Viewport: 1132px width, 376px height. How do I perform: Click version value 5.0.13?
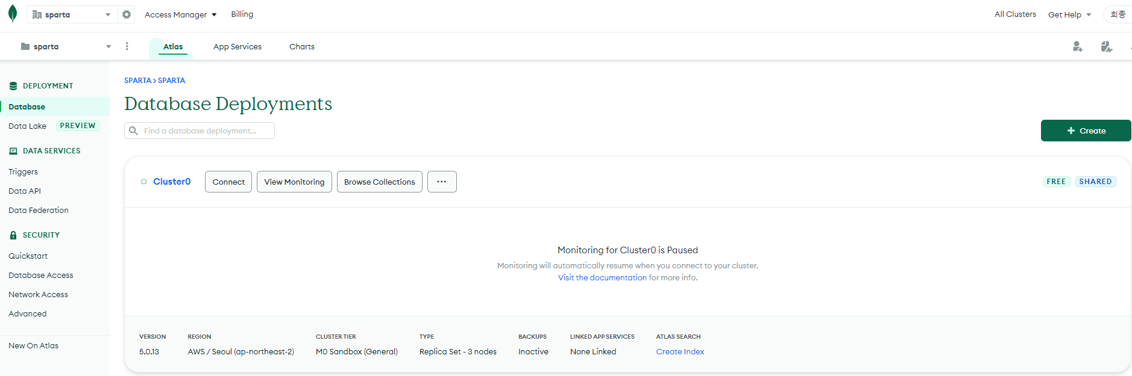point(149,351)
